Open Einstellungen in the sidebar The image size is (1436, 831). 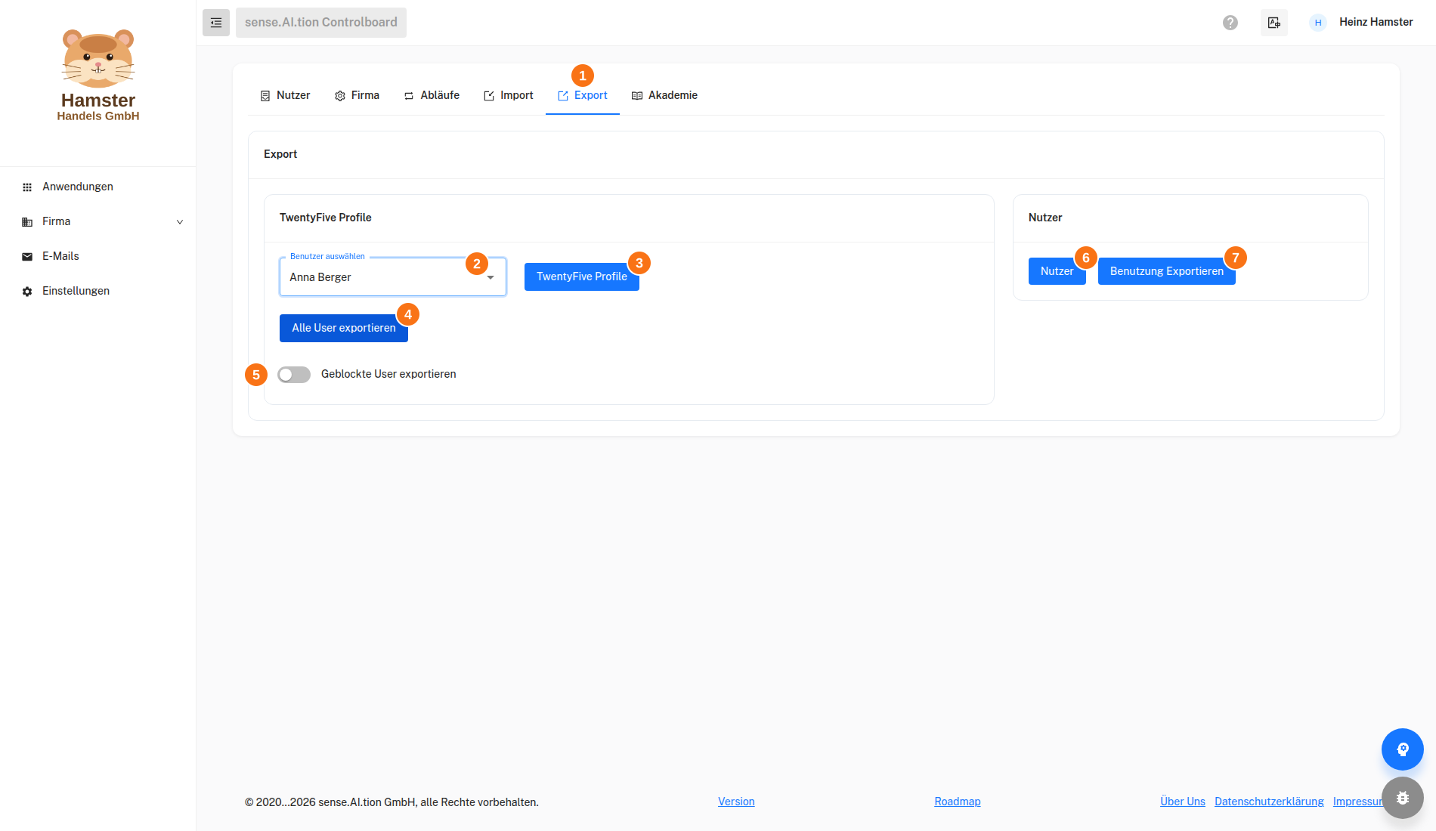[x=98, y=291]
